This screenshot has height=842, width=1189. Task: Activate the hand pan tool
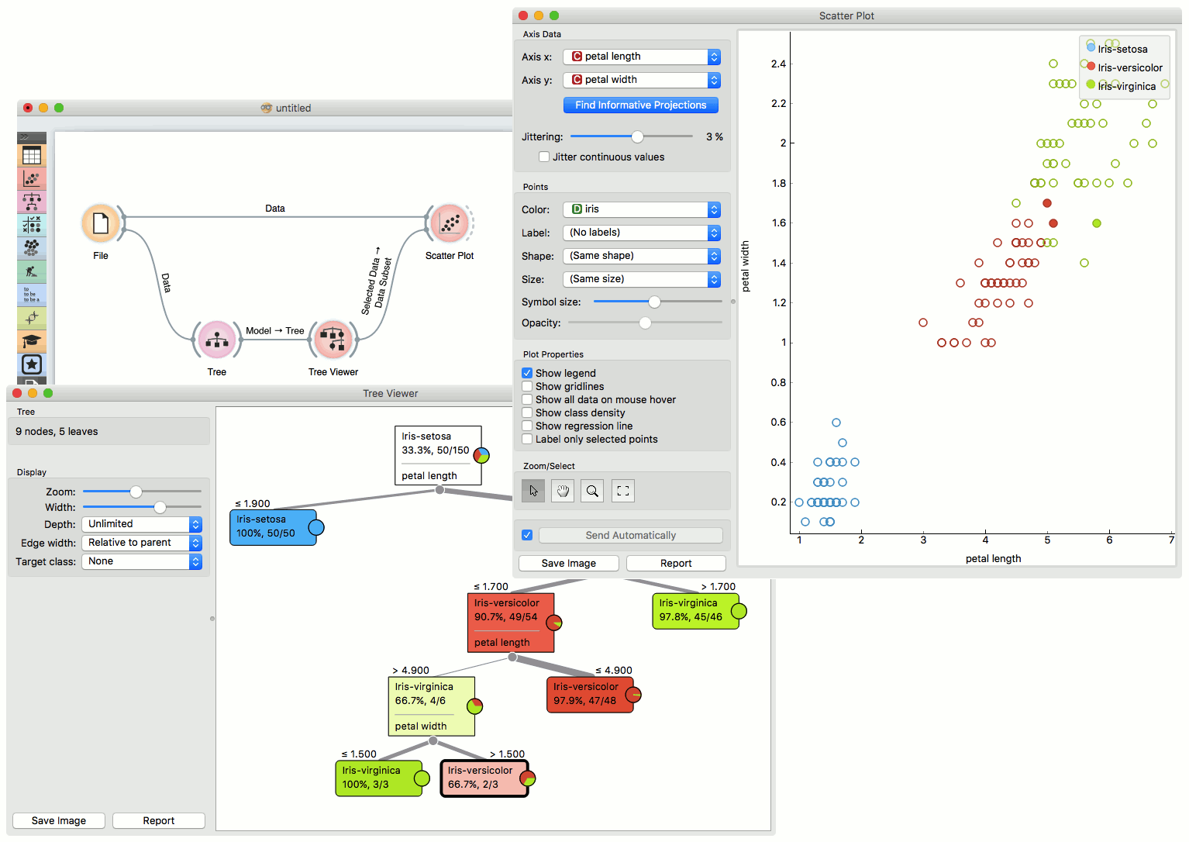(x=563, y=491)
